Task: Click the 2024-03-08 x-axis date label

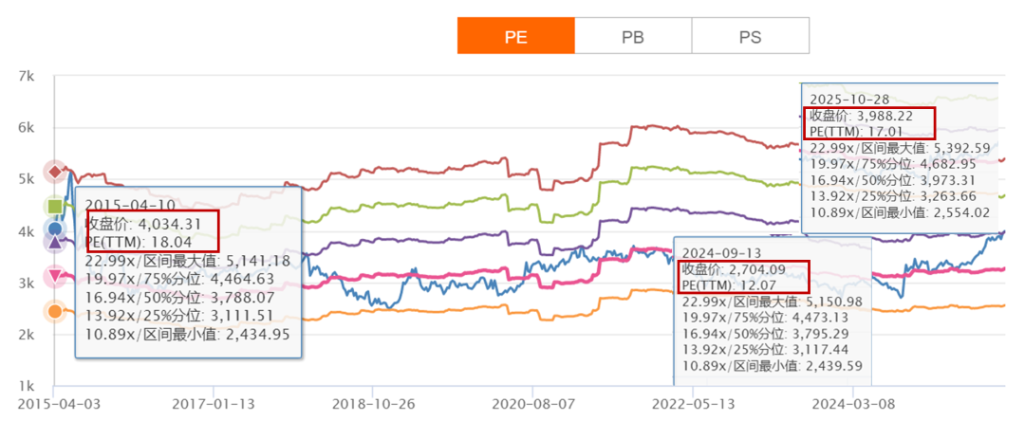Action: pos(853,402)
